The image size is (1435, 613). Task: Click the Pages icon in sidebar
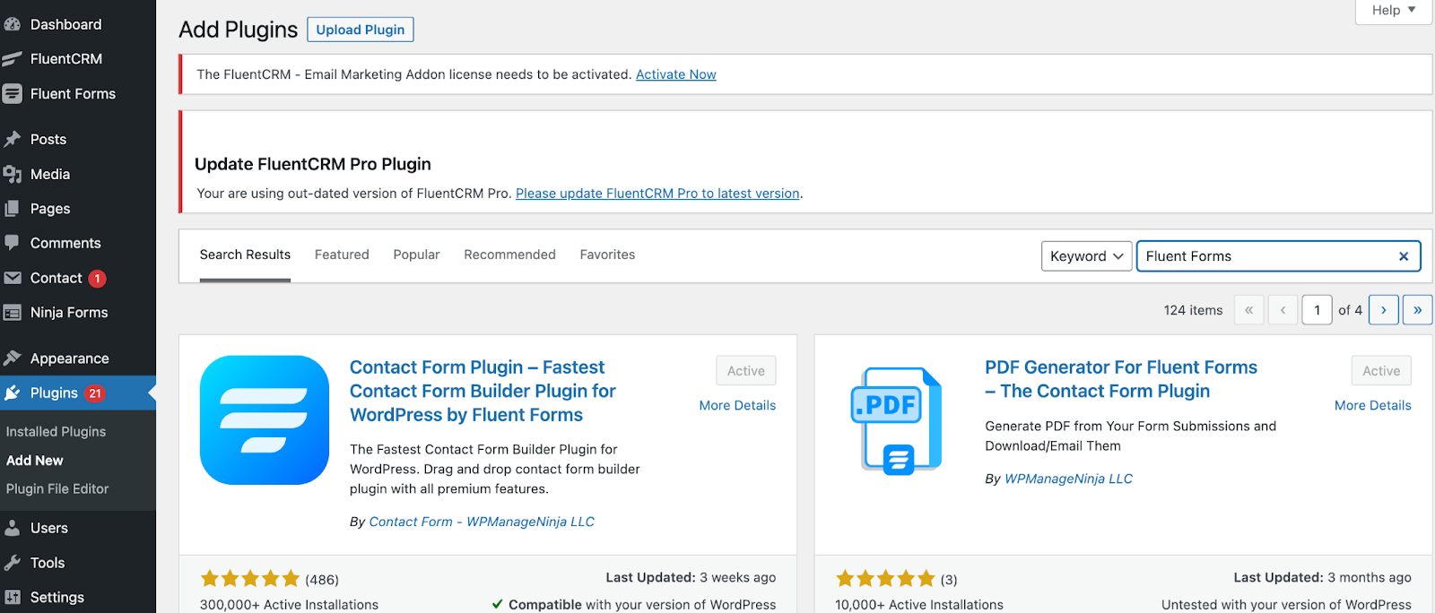tap(13, 208)
